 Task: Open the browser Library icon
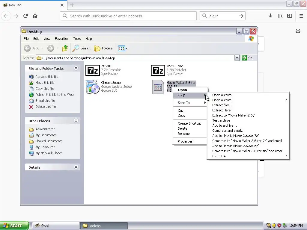click(280, 16)
